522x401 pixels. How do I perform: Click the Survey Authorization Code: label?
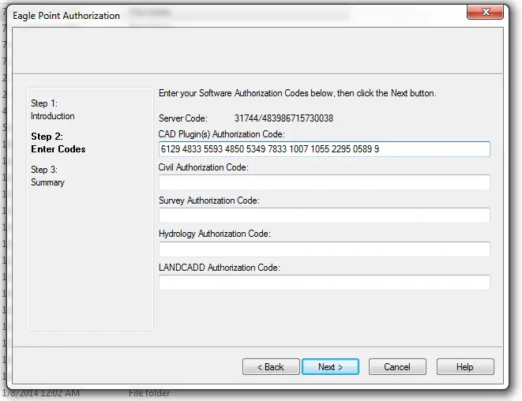pos(209,200)
